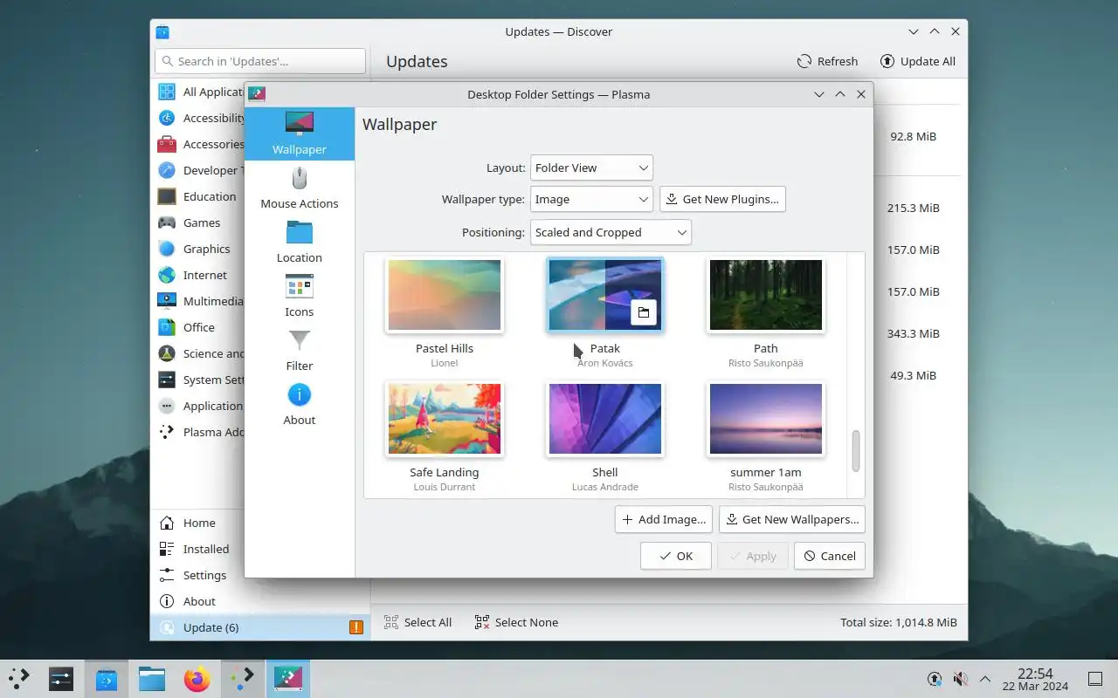
Task: Open the About page in Desktop Folder Settings
Action: [x=299, y=405]
